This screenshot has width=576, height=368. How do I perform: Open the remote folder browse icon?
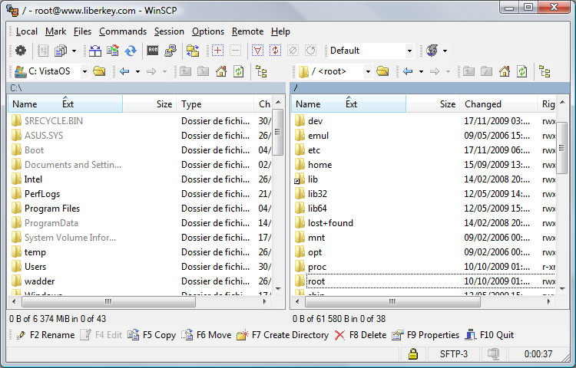pyautogui.click(x=382, y=71)
